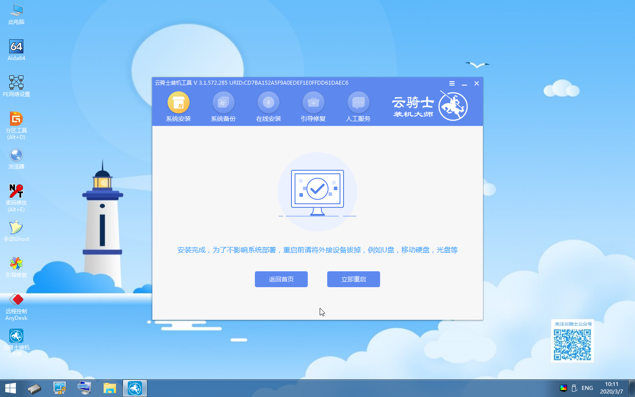Click the QR code 关注云骑士公众号
635x397 pixels.
tap(572, 341)
